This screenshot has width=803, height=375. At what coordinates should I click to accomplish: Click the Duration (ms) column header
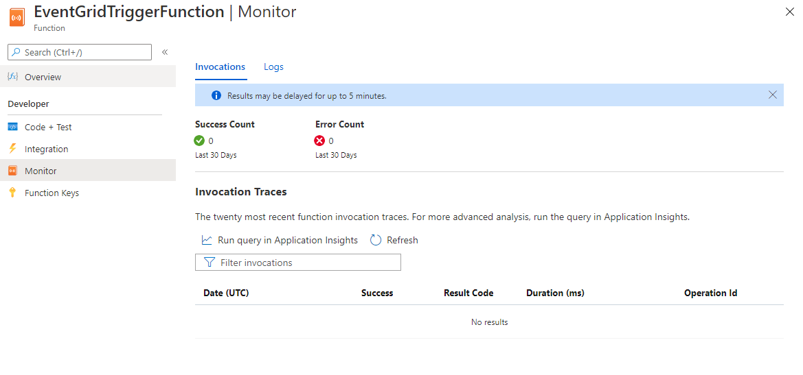tap(555, 293)
